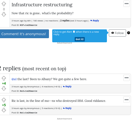The height and width of the screenshot is (123, 137).
Task: Click the 160 views text in post footer
Action: 38,21
